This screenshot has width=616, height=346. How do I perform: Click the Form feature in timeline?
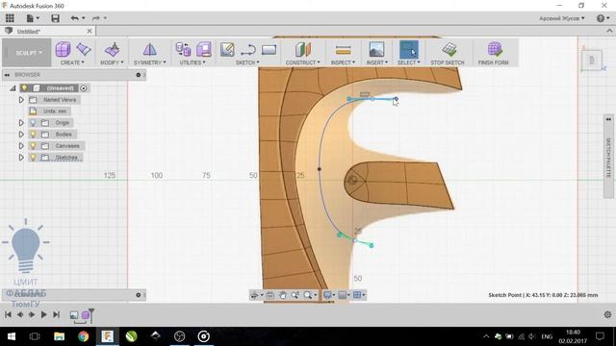86,315
